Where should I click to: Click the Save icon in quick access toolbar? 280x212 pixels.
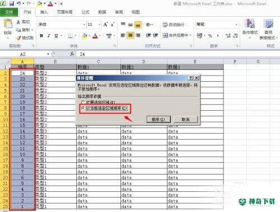[12, 3]
